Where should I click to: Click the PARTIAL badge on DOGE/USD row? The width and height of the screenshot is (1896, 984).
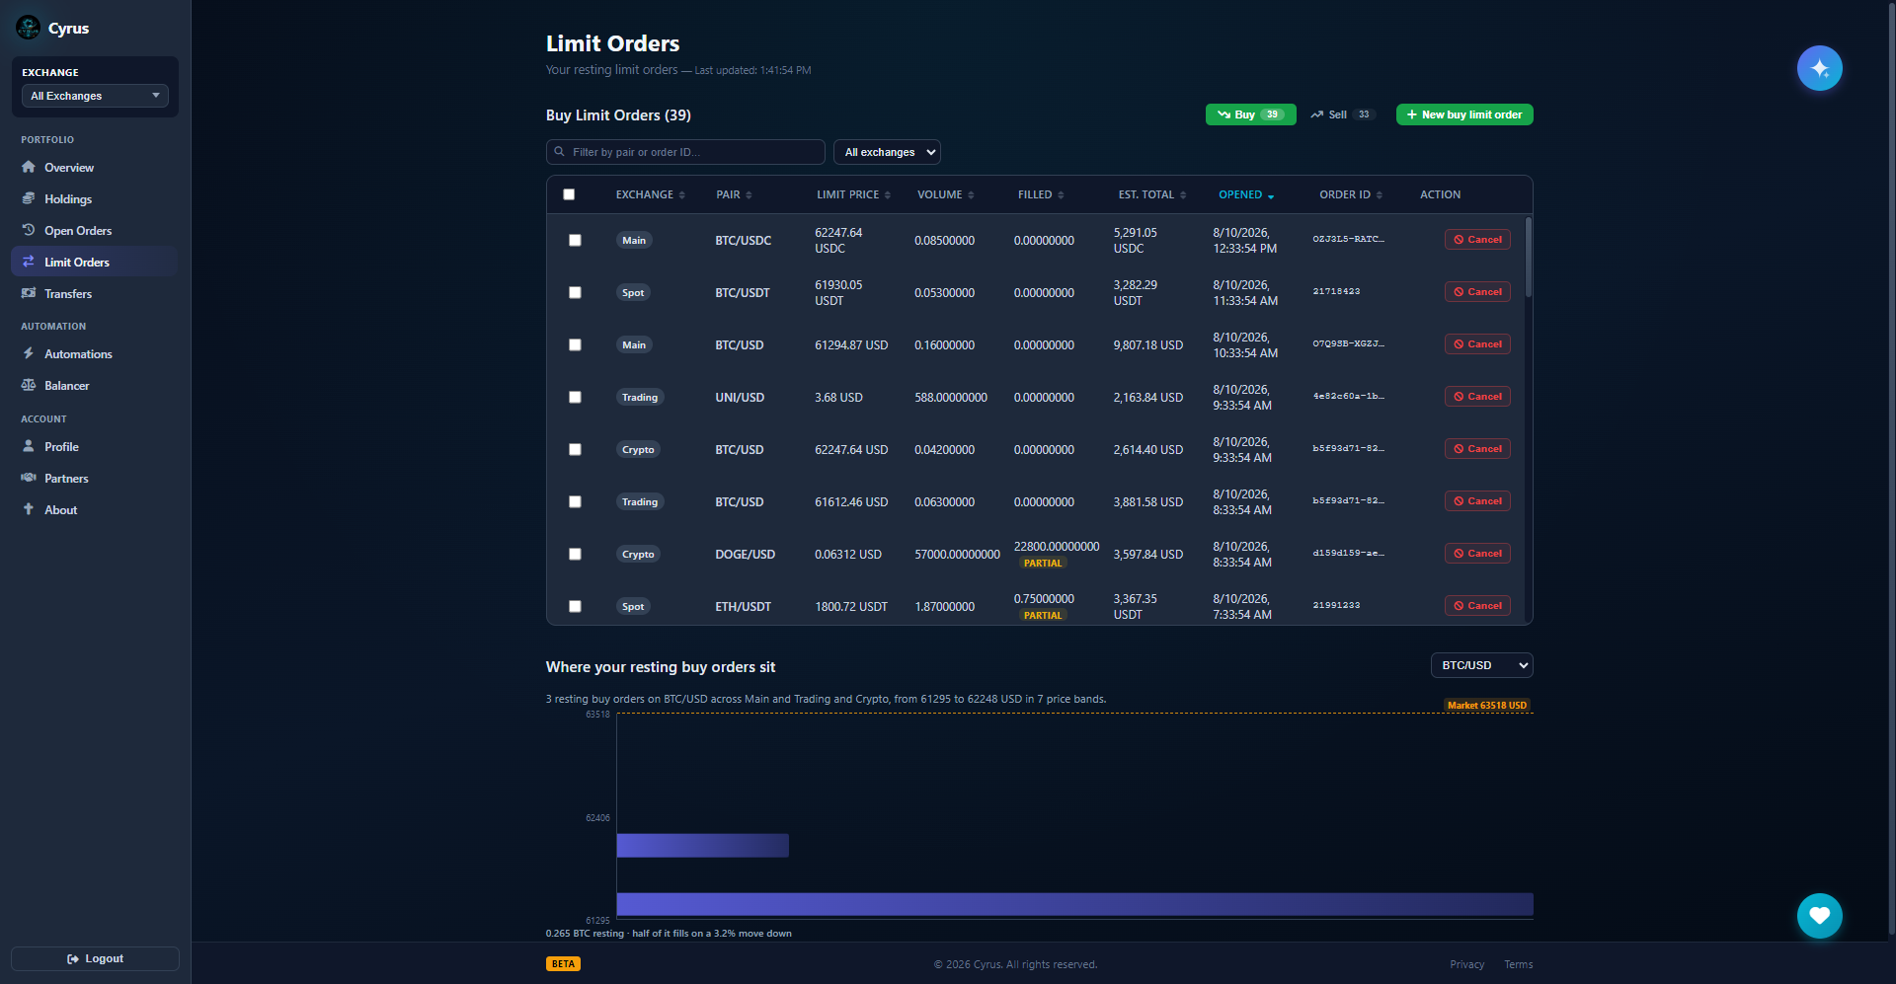tap(1043, 564)
